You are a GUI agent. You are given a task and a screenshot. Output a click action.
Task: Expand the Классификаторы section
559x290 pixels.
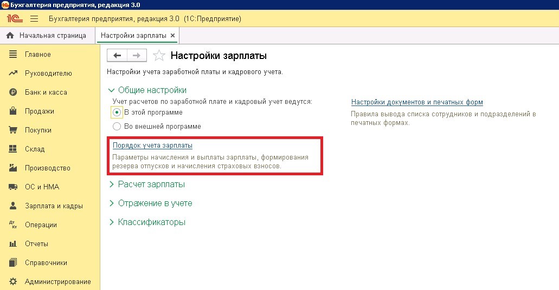[111, 222]
